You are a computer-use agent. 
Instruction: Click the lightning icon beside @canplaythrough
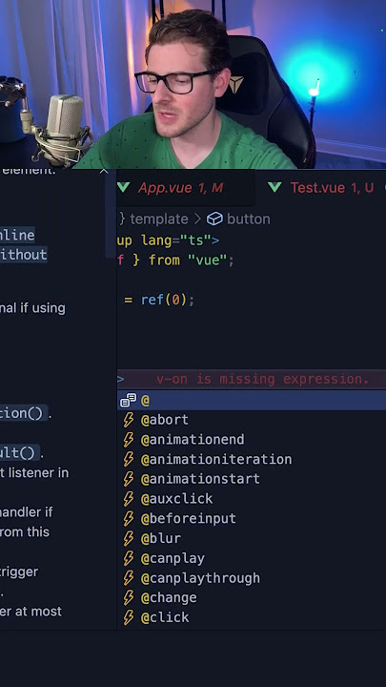129,578
